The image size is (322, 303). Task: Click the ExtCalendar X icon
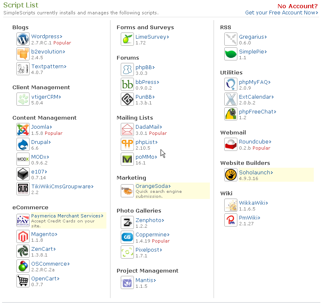(x=231, y=99)
